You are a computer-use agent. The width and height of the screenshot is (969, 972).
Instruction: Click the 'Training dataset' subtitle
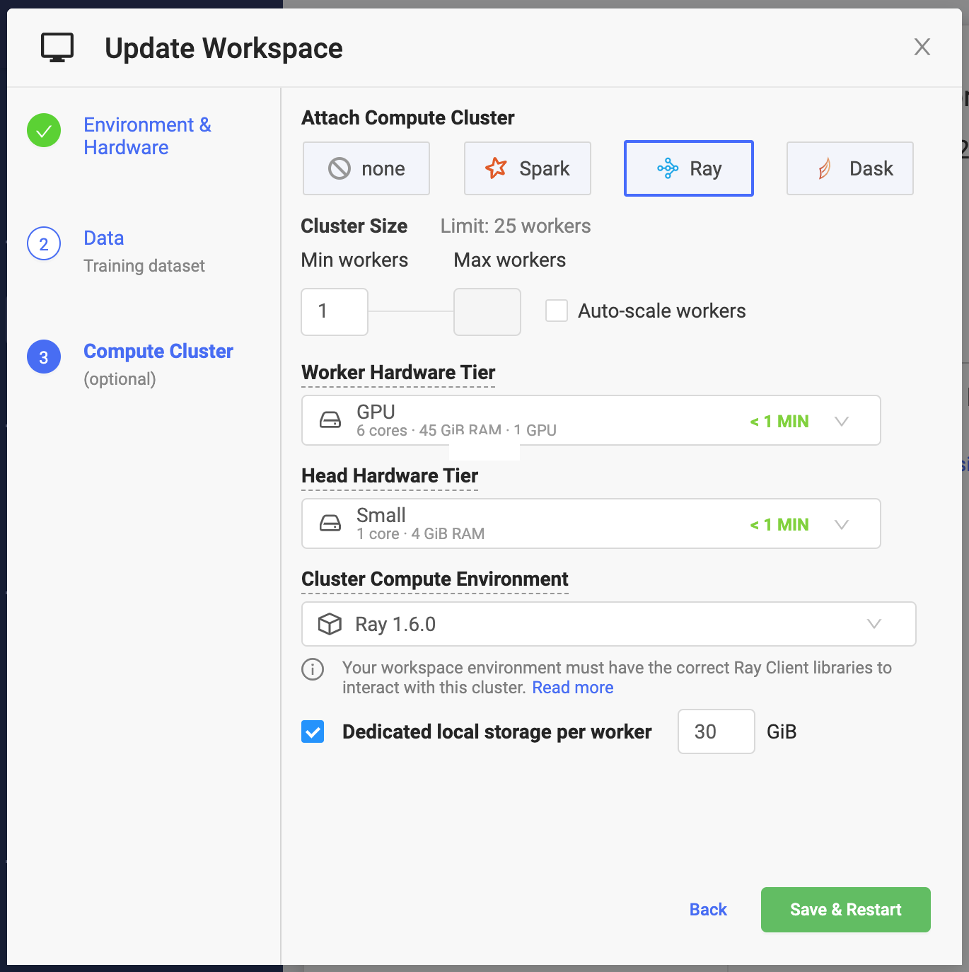coord(144,266)
